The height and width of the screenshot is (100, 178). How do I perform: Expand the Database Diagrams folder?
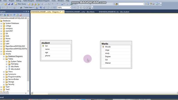4,56
